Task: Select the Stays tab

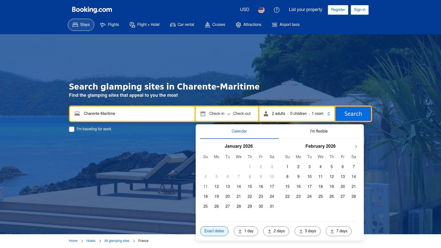Action: (x=81, y=25)
